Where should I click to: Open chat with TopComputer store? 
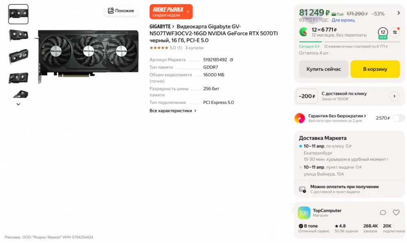coord(383,213)
